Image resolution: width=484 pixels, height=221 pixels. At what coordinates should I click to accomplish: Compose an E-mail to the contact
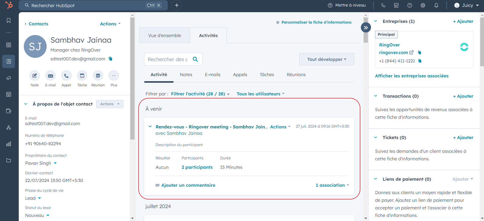(x=50, y=76)
